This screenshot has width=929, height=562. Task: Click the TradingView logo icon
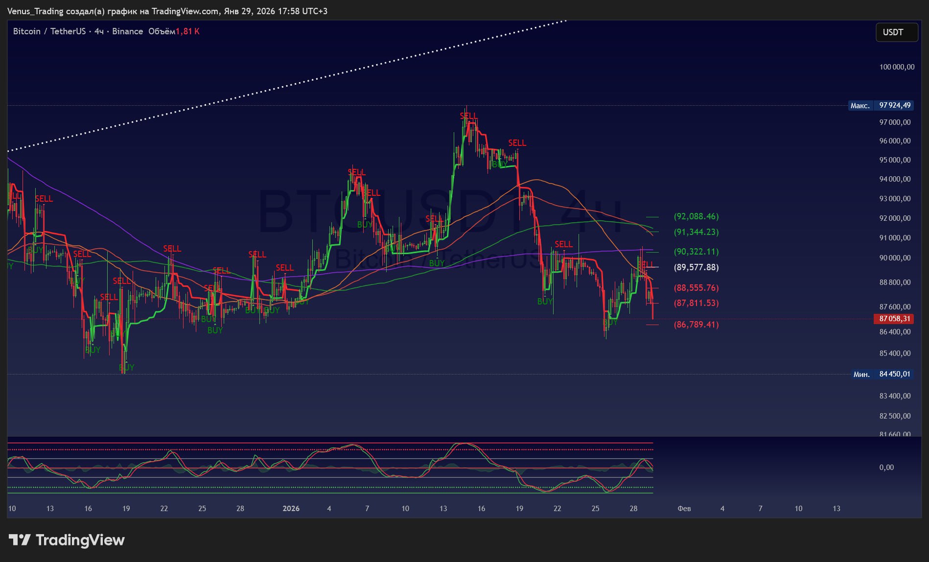click(x=20, y=540)
